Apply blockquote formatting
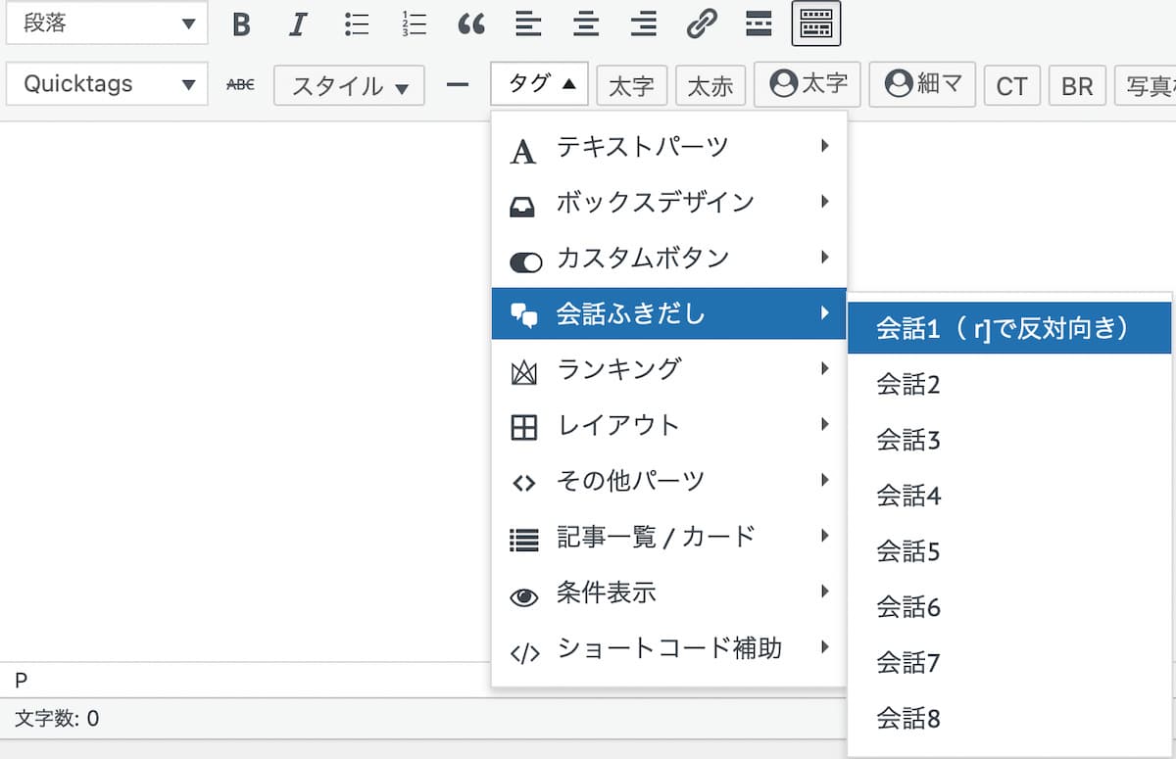The height and width of the screenshot is (759, 1176). (x=471, y=24)
